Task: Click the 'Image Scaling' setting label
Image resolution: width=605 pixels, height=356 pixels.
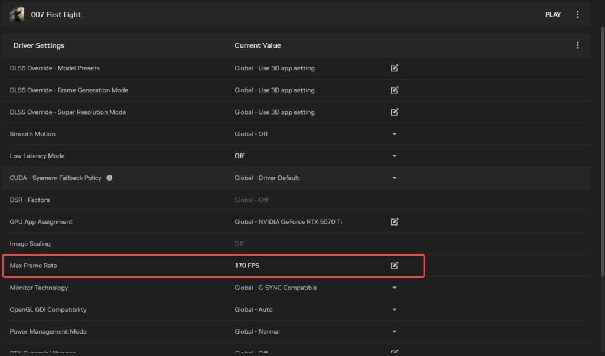Action: (30, 244)
